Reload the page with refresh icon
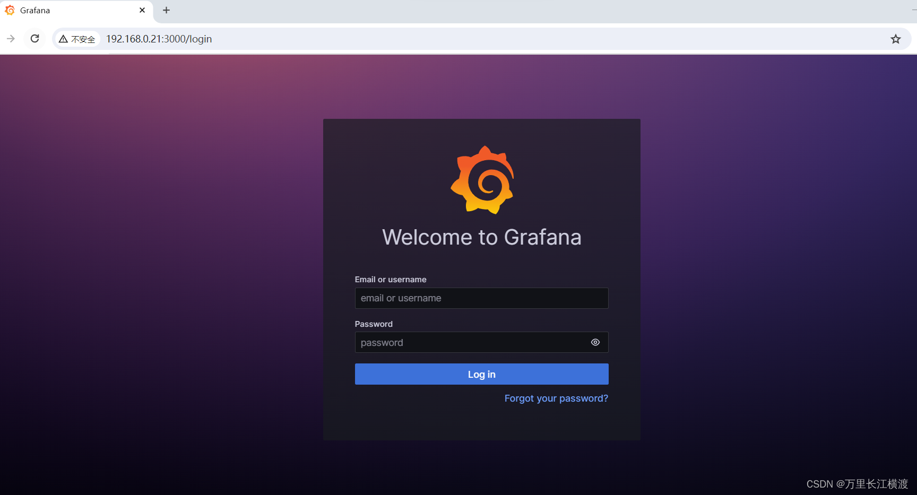 (x=35, y=39)
